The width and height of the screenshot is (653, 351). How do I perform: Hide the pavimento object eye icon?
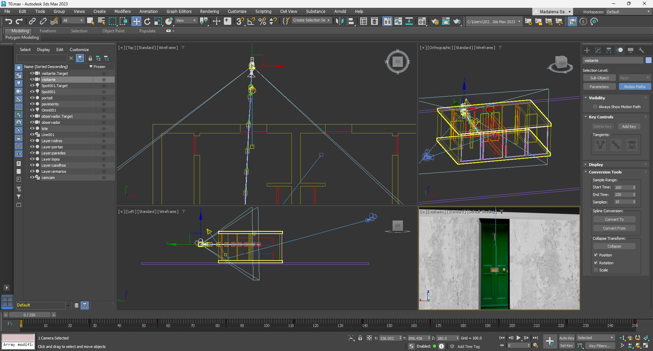32,104
